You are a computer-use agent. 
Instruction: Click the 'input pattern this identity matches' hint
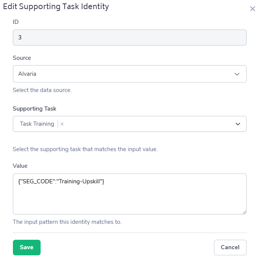pos(67,222)
